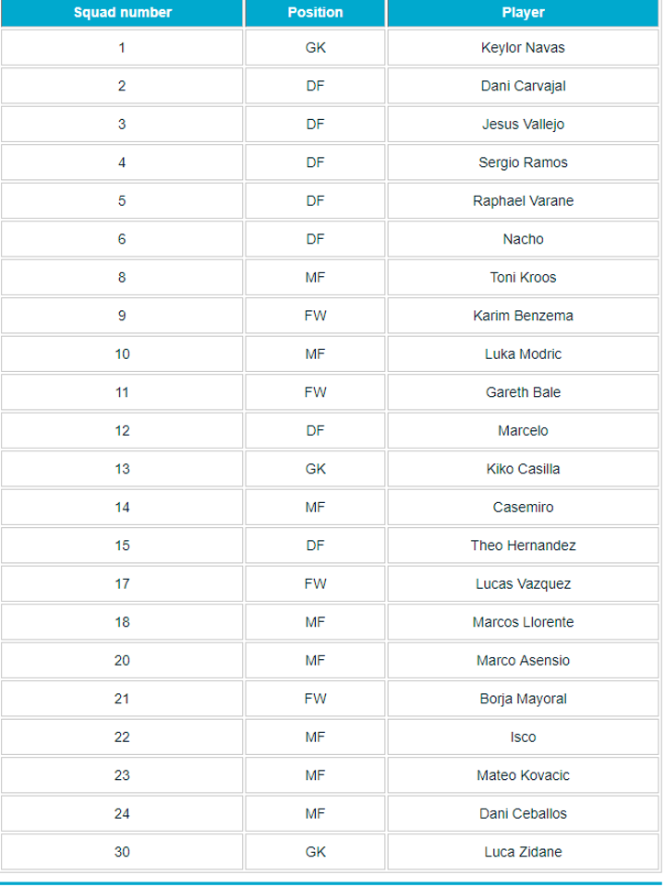Click the Position column header

[315, 13]
